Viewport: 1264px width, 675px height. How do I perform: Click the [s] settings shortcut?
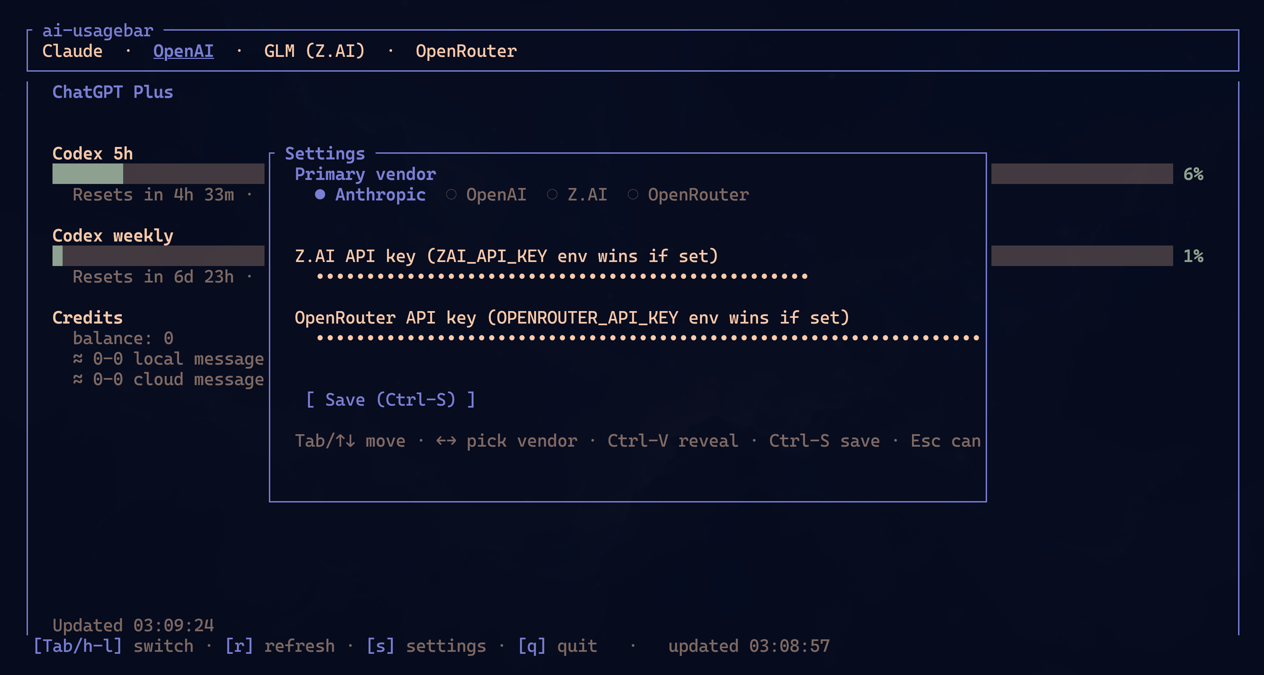[x=426, y=646]
